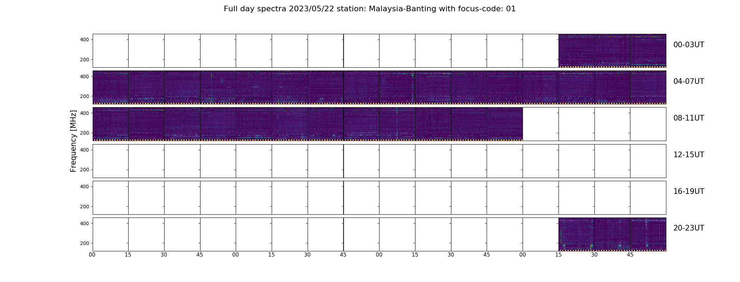Click the '400' tick of the 12-15UT row
This screenshot has height=282, width=740.
[85, 150]
